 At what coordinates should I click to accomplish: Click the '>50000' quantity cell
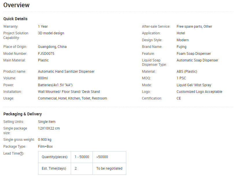(x=102, y=157)
